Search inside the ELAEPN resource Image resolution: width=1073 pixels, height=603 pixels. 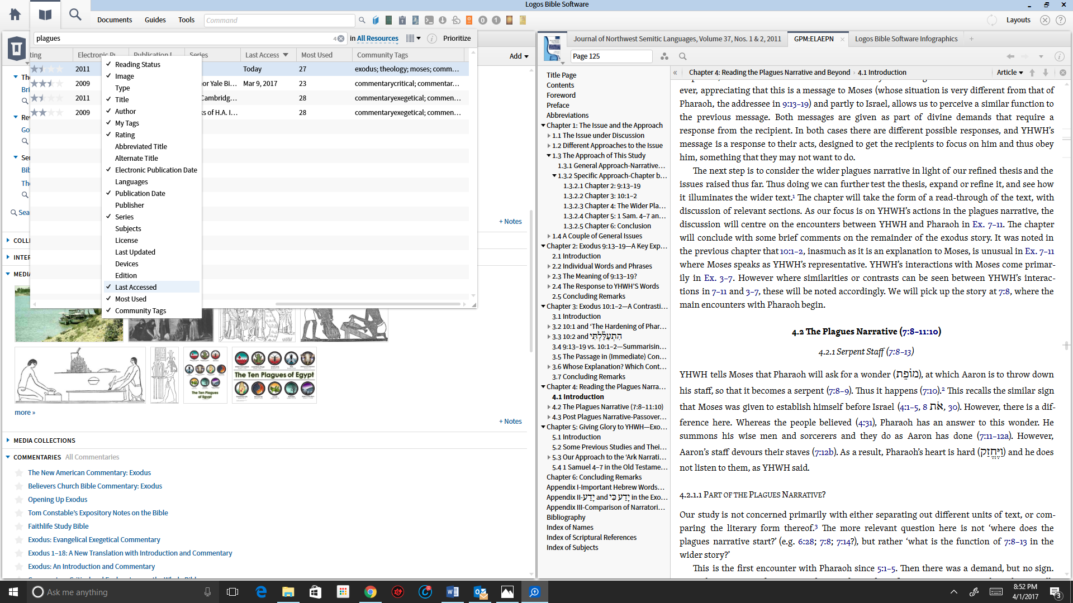click(682, 56)
